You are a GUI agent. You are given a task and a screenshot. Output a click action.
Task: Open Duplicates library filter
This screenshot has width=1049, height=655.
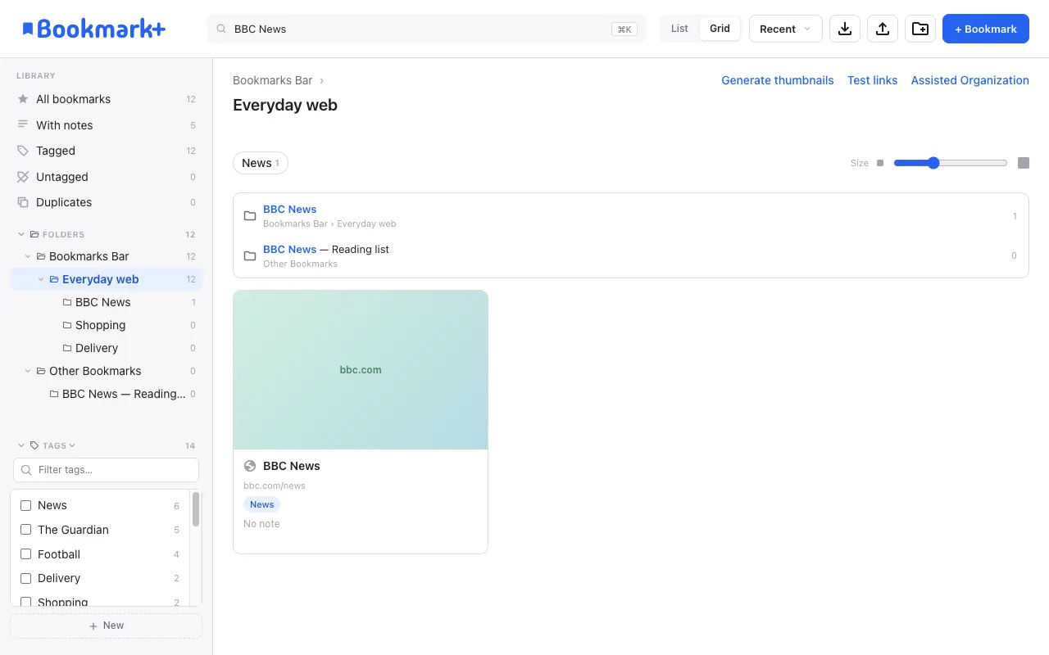107,202
